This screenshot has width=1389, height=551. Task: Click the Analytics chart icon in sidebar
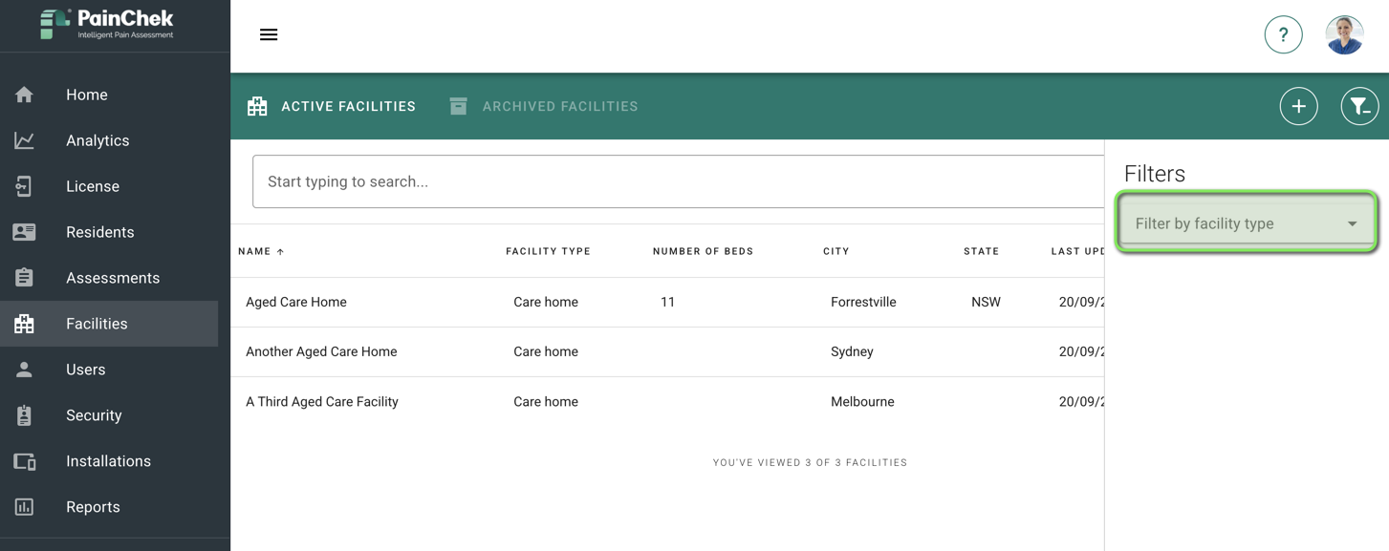point(25,140)
